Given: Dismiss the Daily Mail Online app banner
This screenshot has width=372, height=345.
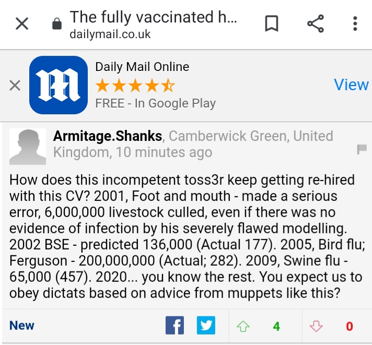Looking at the screenshot, I should pos(15,85).
